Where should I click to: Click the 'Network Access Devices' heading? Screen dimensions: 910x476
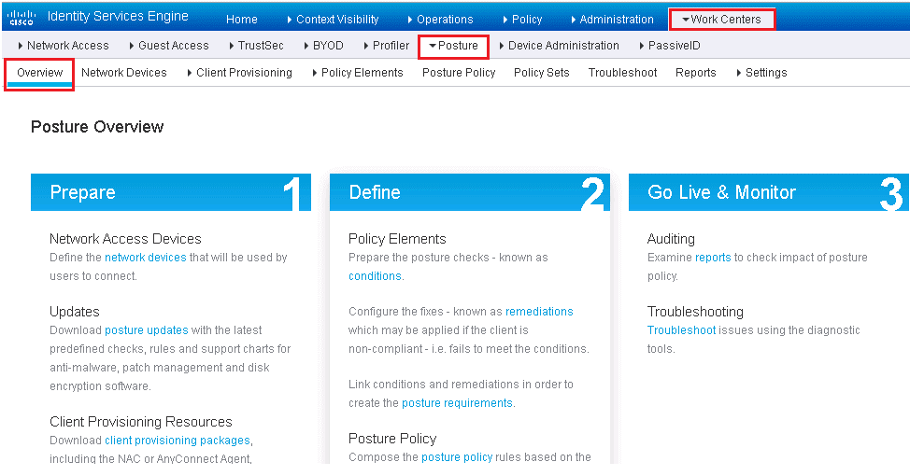click(x=125, y=239)
